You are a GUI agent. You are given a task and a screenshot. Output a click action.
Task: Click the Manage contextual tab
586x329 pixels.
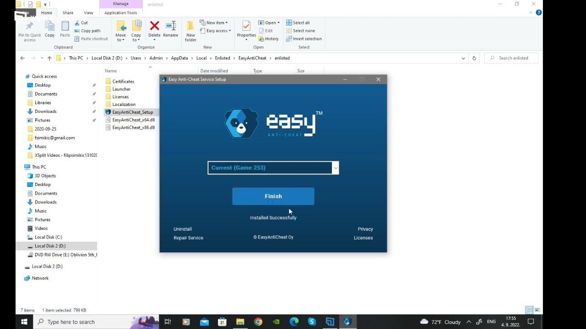[x=121, y=4]
